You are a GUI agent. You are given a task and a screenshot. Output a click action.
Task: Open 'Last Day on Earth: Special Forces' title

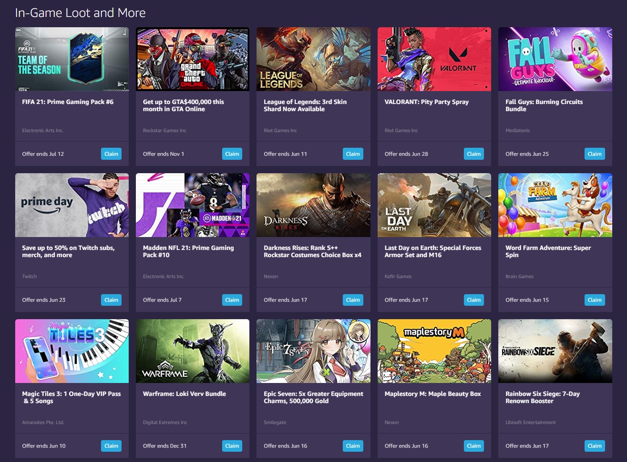[x=433, y=251]
